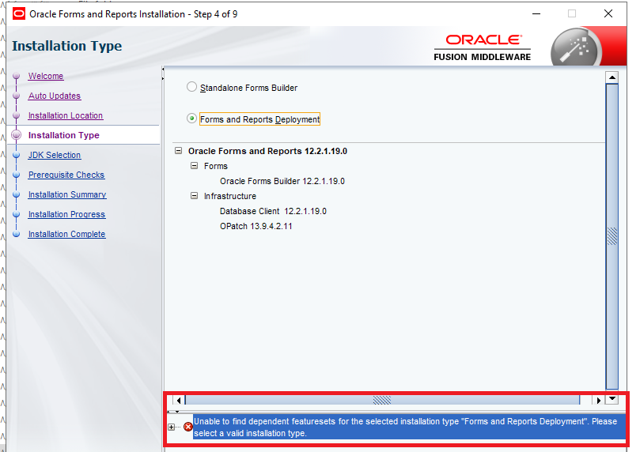Click the vertical scrollbar up arrow
This screenshot has height=452, width=636.
(x=611, y=77)
